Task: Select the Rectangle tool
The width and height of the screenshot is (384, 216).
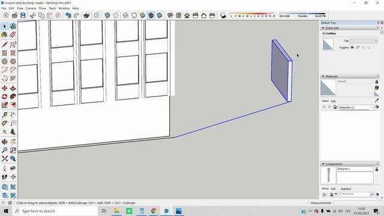Action: click(5, 53)
